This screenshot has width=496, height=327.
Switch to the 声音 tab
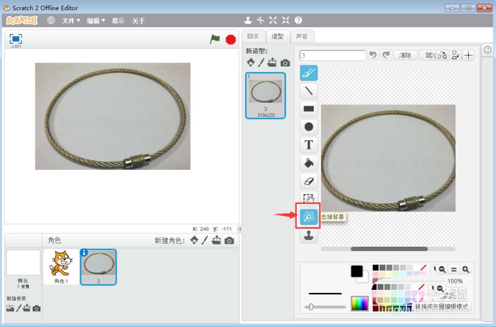[x=302, y=36]
